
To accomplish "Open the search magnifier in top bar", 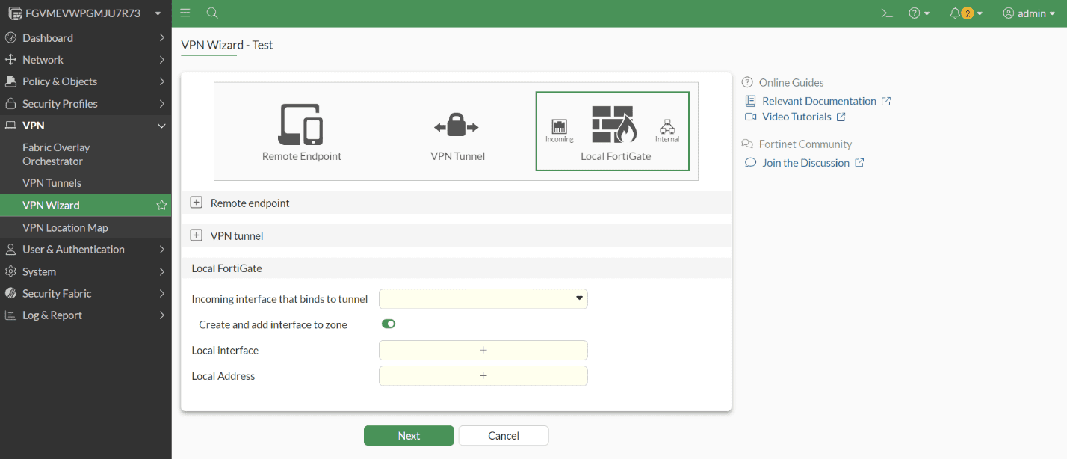I will [x=212, y=13].
